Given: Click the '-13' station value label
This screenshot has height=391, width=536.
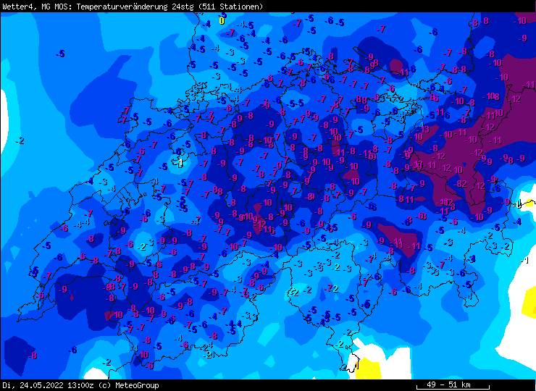Looking at the screenshot, I should tap(423, 130).
